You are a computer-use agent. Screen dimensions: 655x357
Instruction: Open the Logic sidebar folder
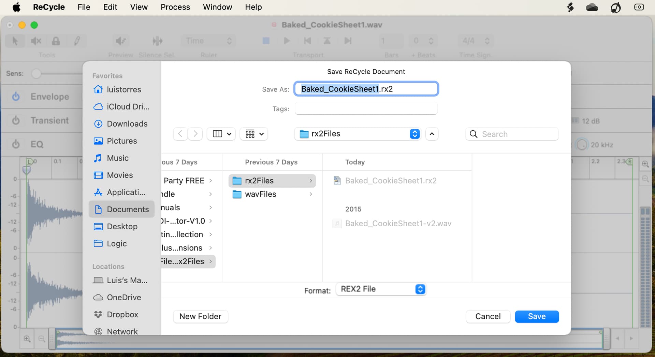click(121, 243)
